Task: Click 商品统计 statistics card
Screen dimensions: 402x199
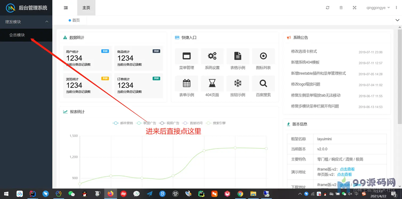Action: coord(139,58)
